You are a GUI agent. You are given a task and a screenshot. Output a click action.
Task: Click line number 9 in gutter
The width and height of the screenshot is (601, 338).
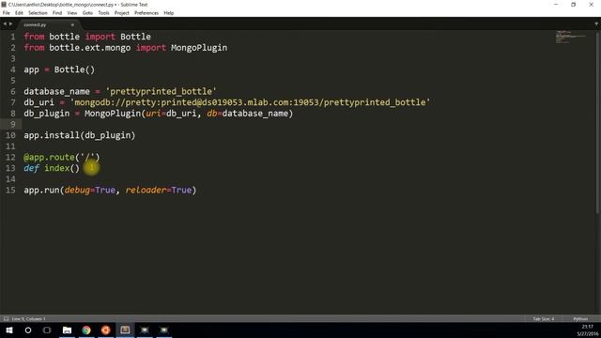coord(12,124)
